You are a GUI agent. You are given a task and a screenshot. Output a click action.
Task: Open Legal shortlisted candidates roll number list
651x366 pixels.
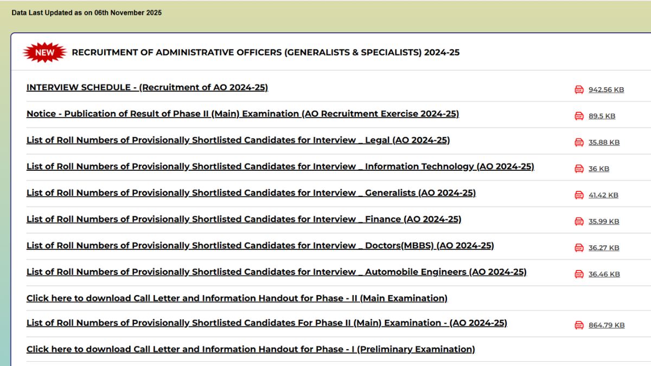point(238,140)
